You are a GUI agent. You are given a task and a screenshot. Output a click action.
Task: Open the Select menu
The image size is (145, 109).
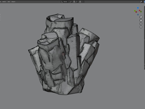pyautogui.click(x=4, y=2)
